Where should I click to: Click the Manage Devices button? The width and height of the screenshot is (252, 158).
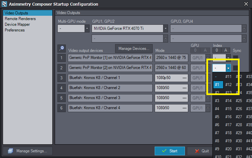pos(134,49)
